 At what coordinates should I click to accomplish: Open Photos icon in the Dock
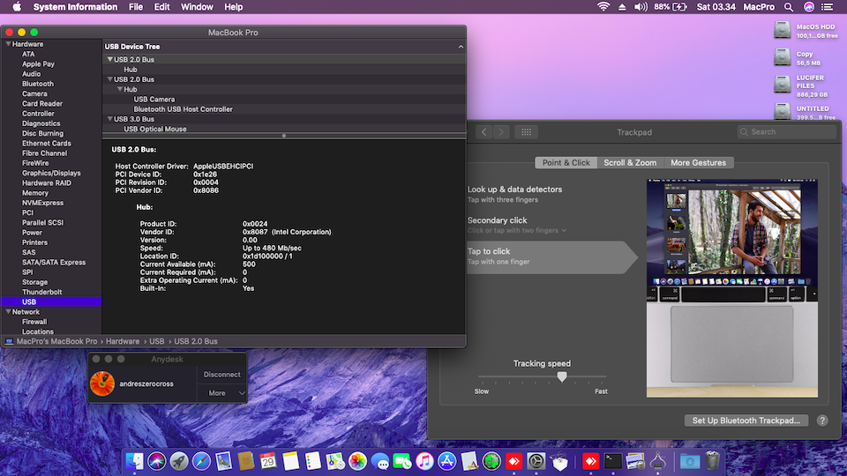coord(357,461)
